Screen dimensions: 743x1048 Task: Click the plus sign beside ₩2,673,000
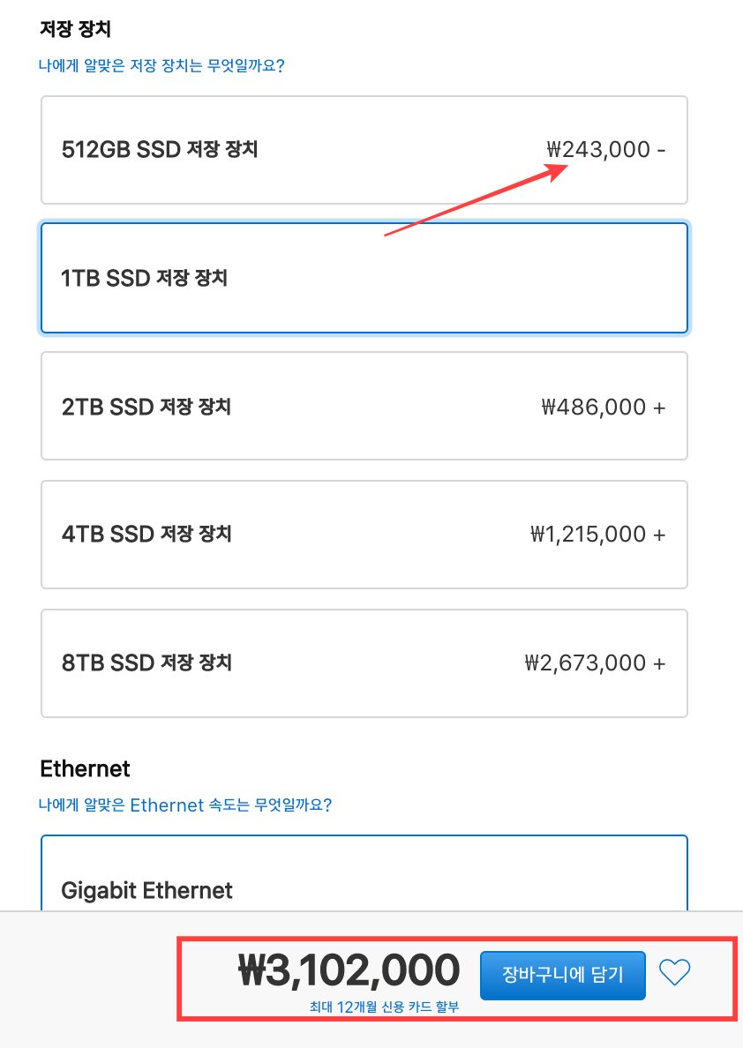pos(659,662)
